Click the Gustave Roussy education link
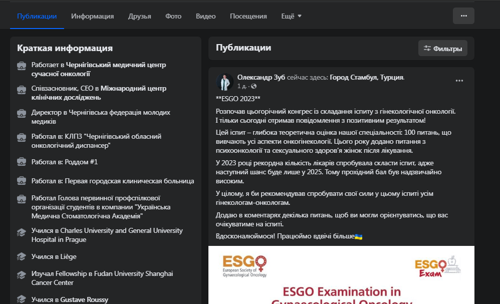 coord(84,299)
